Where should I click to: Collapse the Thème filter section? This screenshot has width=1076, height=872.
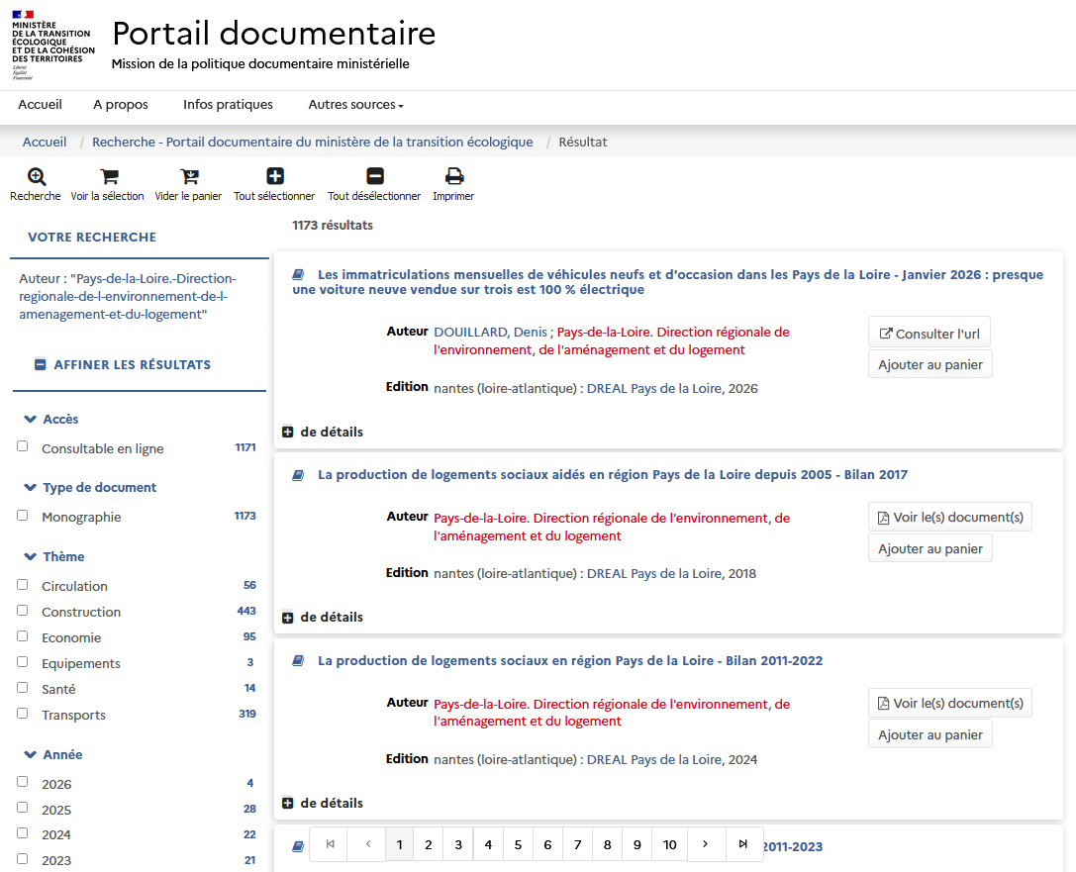pos(31,556)
